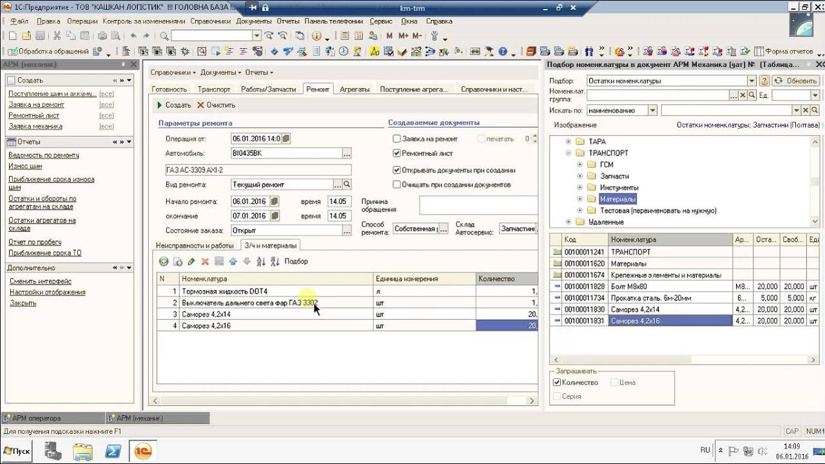Switch to Неисправности и работы tab
This screenshot has height=464, width=825.
[195, 245]
